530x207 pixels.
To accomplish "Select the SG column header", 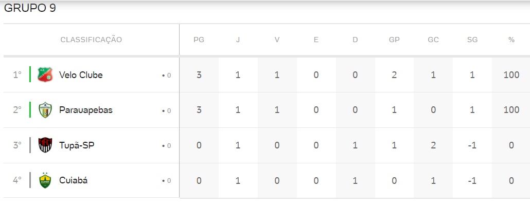I will [x=472, y=40].
